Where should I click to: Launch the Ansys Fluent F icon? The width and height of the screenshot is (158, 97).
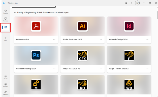click(129, 55)
